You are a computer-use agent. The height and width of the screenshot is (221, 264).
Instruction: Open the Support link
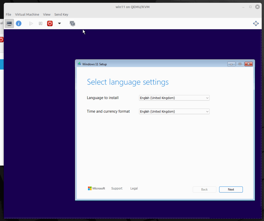point(117,188)
